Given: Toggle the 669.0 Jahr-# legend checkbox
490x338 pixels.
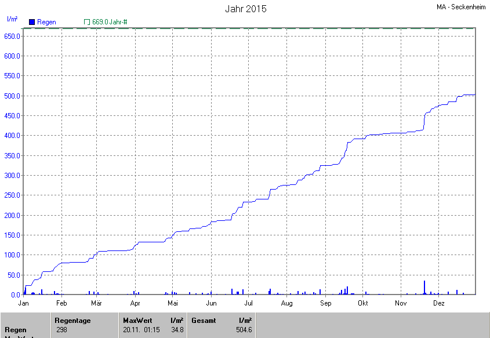Looking at the screenshot, I should point(87,22).
